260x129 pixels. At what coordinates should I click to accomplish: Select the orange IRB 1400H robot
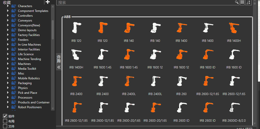tap(234, 28)
